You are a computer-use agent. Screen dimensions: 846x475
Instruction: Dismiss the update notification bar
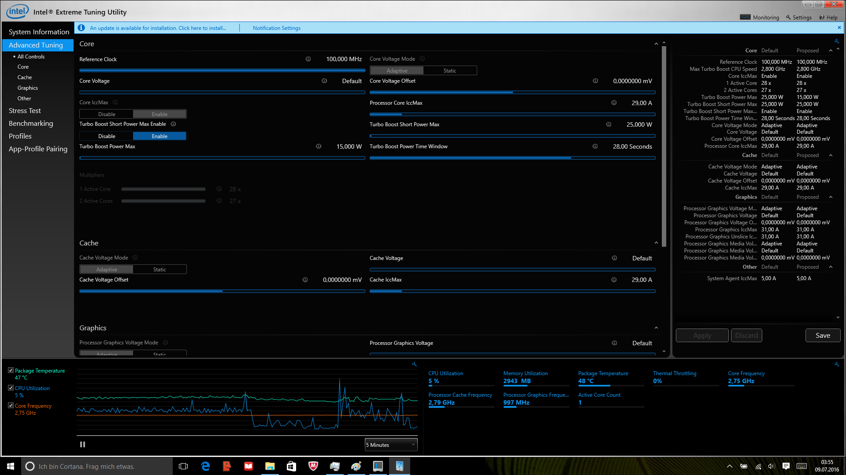tap(839, 28)
